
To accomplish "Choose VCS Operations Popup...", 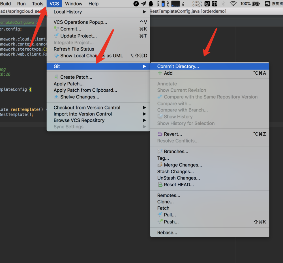I will click(x=98, y=22).
